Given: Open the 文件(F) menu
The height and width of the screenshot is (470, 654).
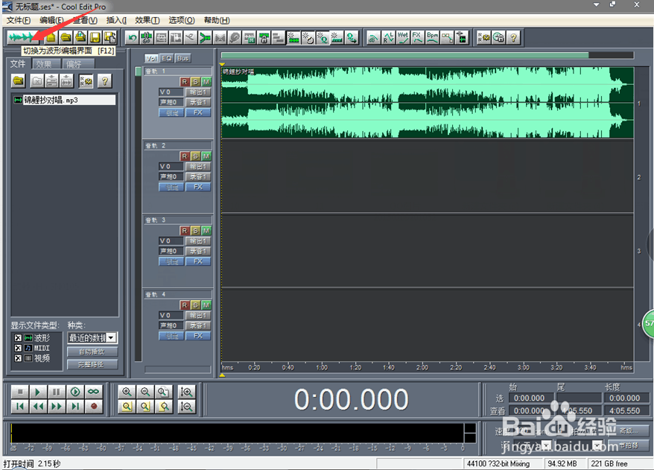Looking at the screenshot, I should (x=19, y=20).
